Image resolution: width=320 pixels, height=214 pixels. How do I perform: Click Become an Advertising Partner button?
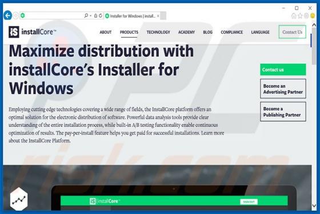coord(283,89)
